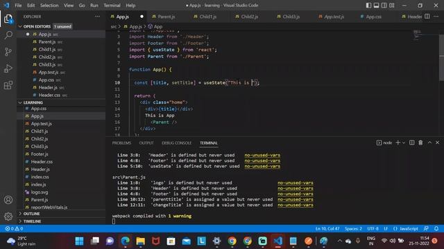Screen dimensions: 444x249
Task: Open the weather widget on taskbar
Action: click(22, 241)
